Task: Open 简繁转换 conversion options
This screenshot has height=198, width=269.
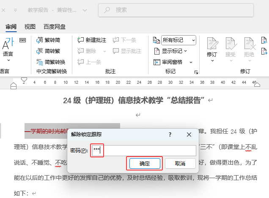Action: pos(51,62)
